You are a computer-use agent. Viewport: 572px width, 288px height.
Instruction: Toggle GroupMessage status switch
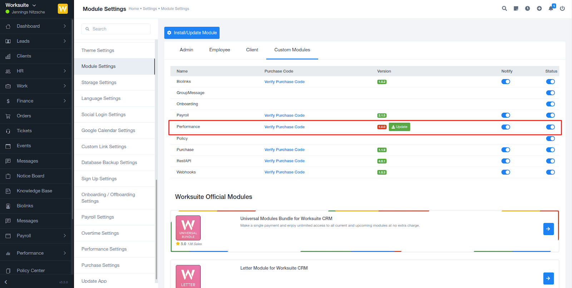(x=550, y=93)
